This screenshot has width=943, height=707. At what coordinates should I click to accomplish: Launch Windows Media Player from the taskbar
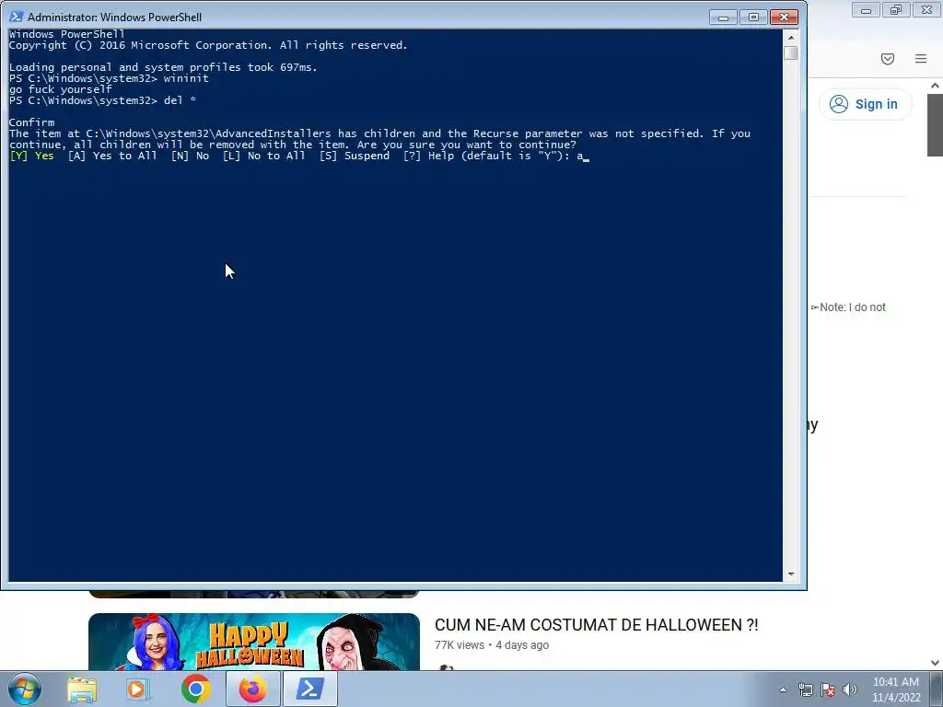tap(138, 689)
